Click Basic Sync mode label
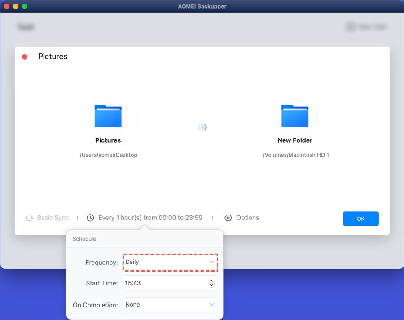Image resolution: width=404 pixels, height=320 pixels. pos(53,218)
